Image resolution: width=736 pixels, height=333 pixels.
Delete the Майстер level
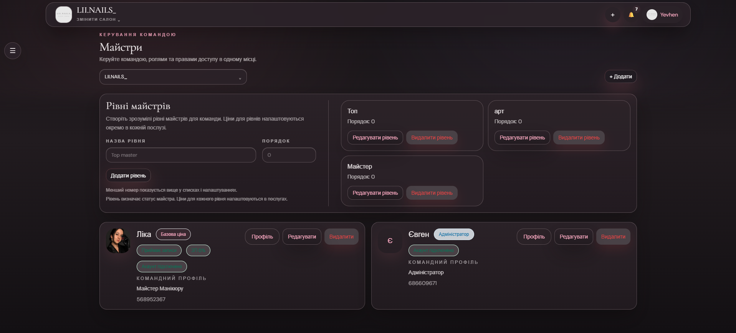pos(432,193)
